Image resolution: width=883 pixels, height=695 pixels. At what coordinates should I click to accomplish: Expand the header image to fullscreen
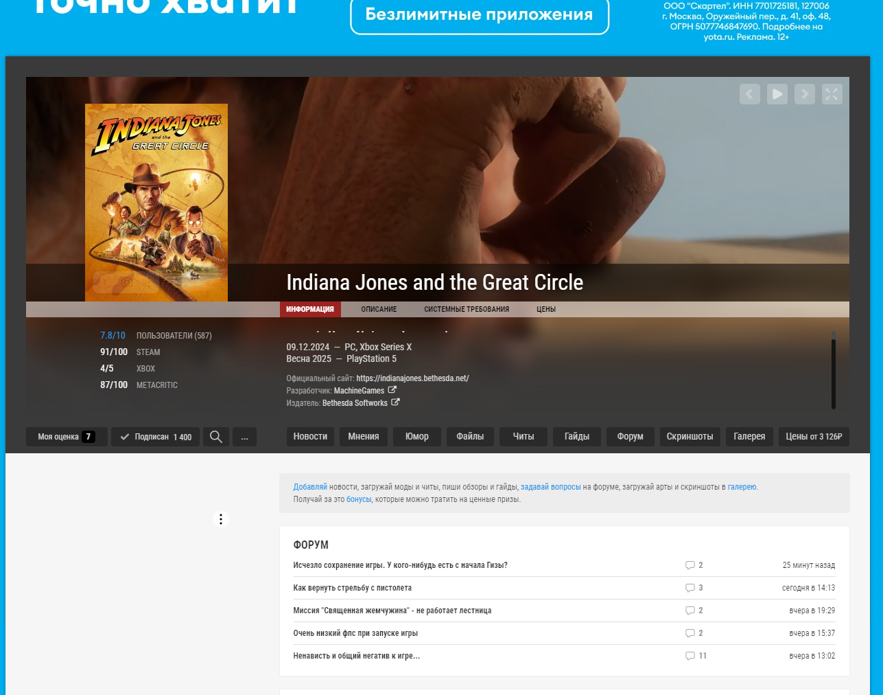pos(832,94)
